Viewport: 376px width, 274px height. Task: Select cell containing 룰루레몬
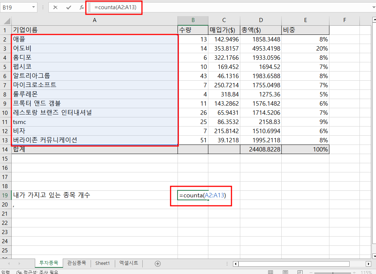click(x=95, y=94)
